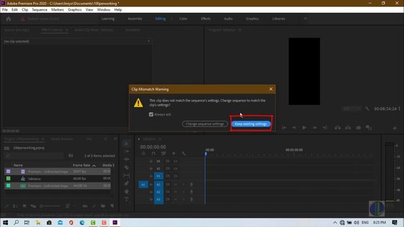Image resolution: width=404 pixels, height=227 pixels.
Task: Select the Selection tool in tools panel
Action: click(x=126, y=143)
